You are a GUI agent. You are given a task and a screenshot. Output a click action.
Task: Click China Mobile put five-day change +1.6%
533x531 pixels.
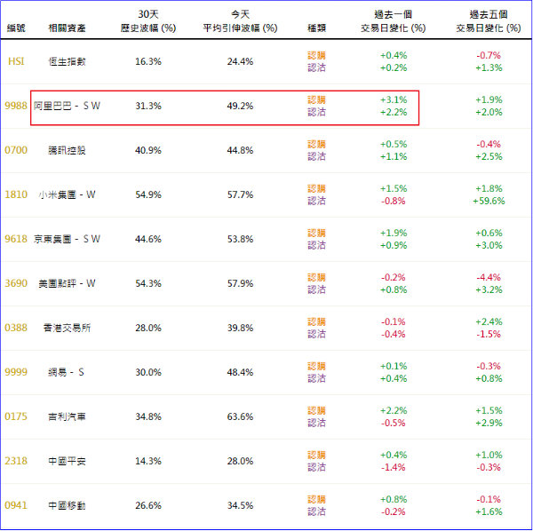pos(489,511)
